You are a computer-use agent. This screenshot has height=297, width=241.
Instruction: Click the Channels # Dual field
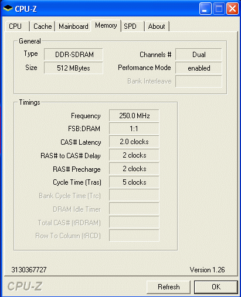pyautogui.click(x=199, y=54)
